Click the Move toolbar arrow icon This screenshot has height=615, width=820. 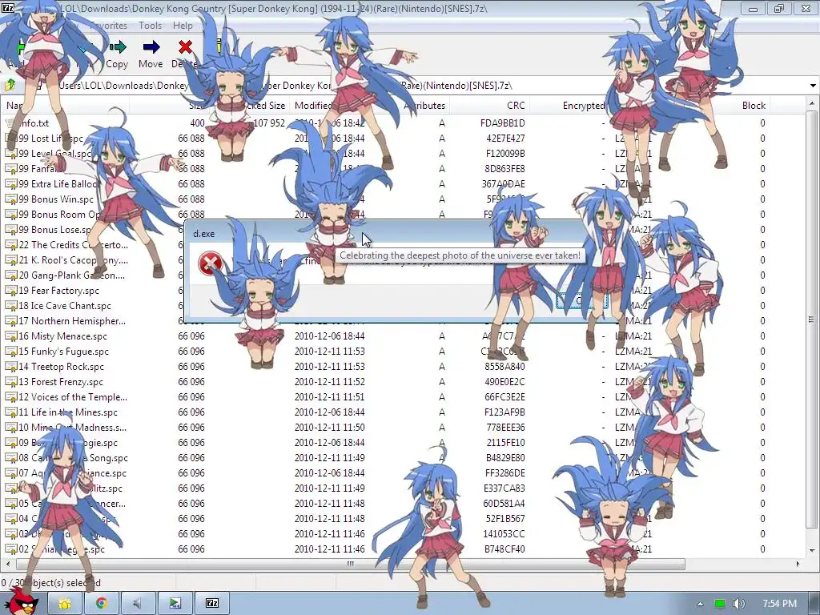pyautogui.click(x=151, y=47)
